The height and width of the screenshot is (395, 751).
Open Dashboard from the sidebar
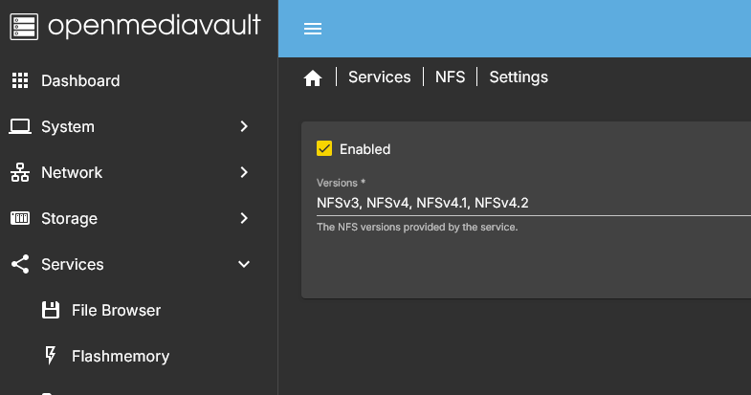pos(80,80)
